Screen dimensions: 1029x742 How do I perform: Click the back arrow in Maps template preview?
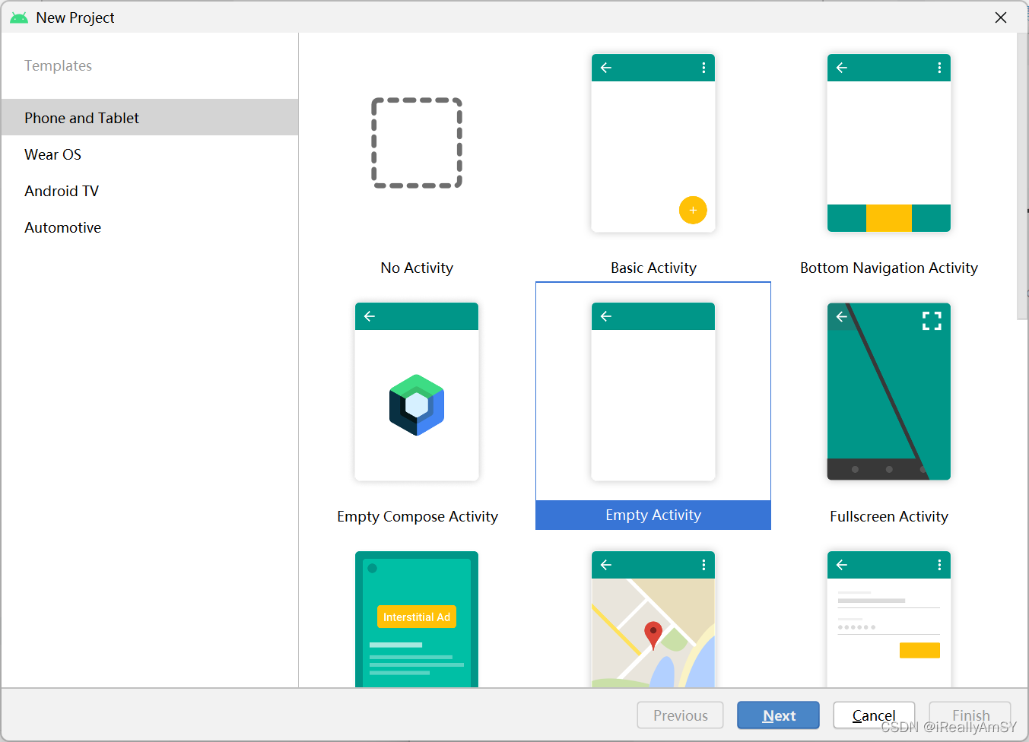click(606, 565)
